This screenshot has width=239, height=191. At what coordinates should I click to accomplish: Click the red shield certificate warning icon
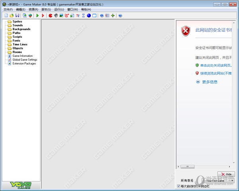point(186,31)
